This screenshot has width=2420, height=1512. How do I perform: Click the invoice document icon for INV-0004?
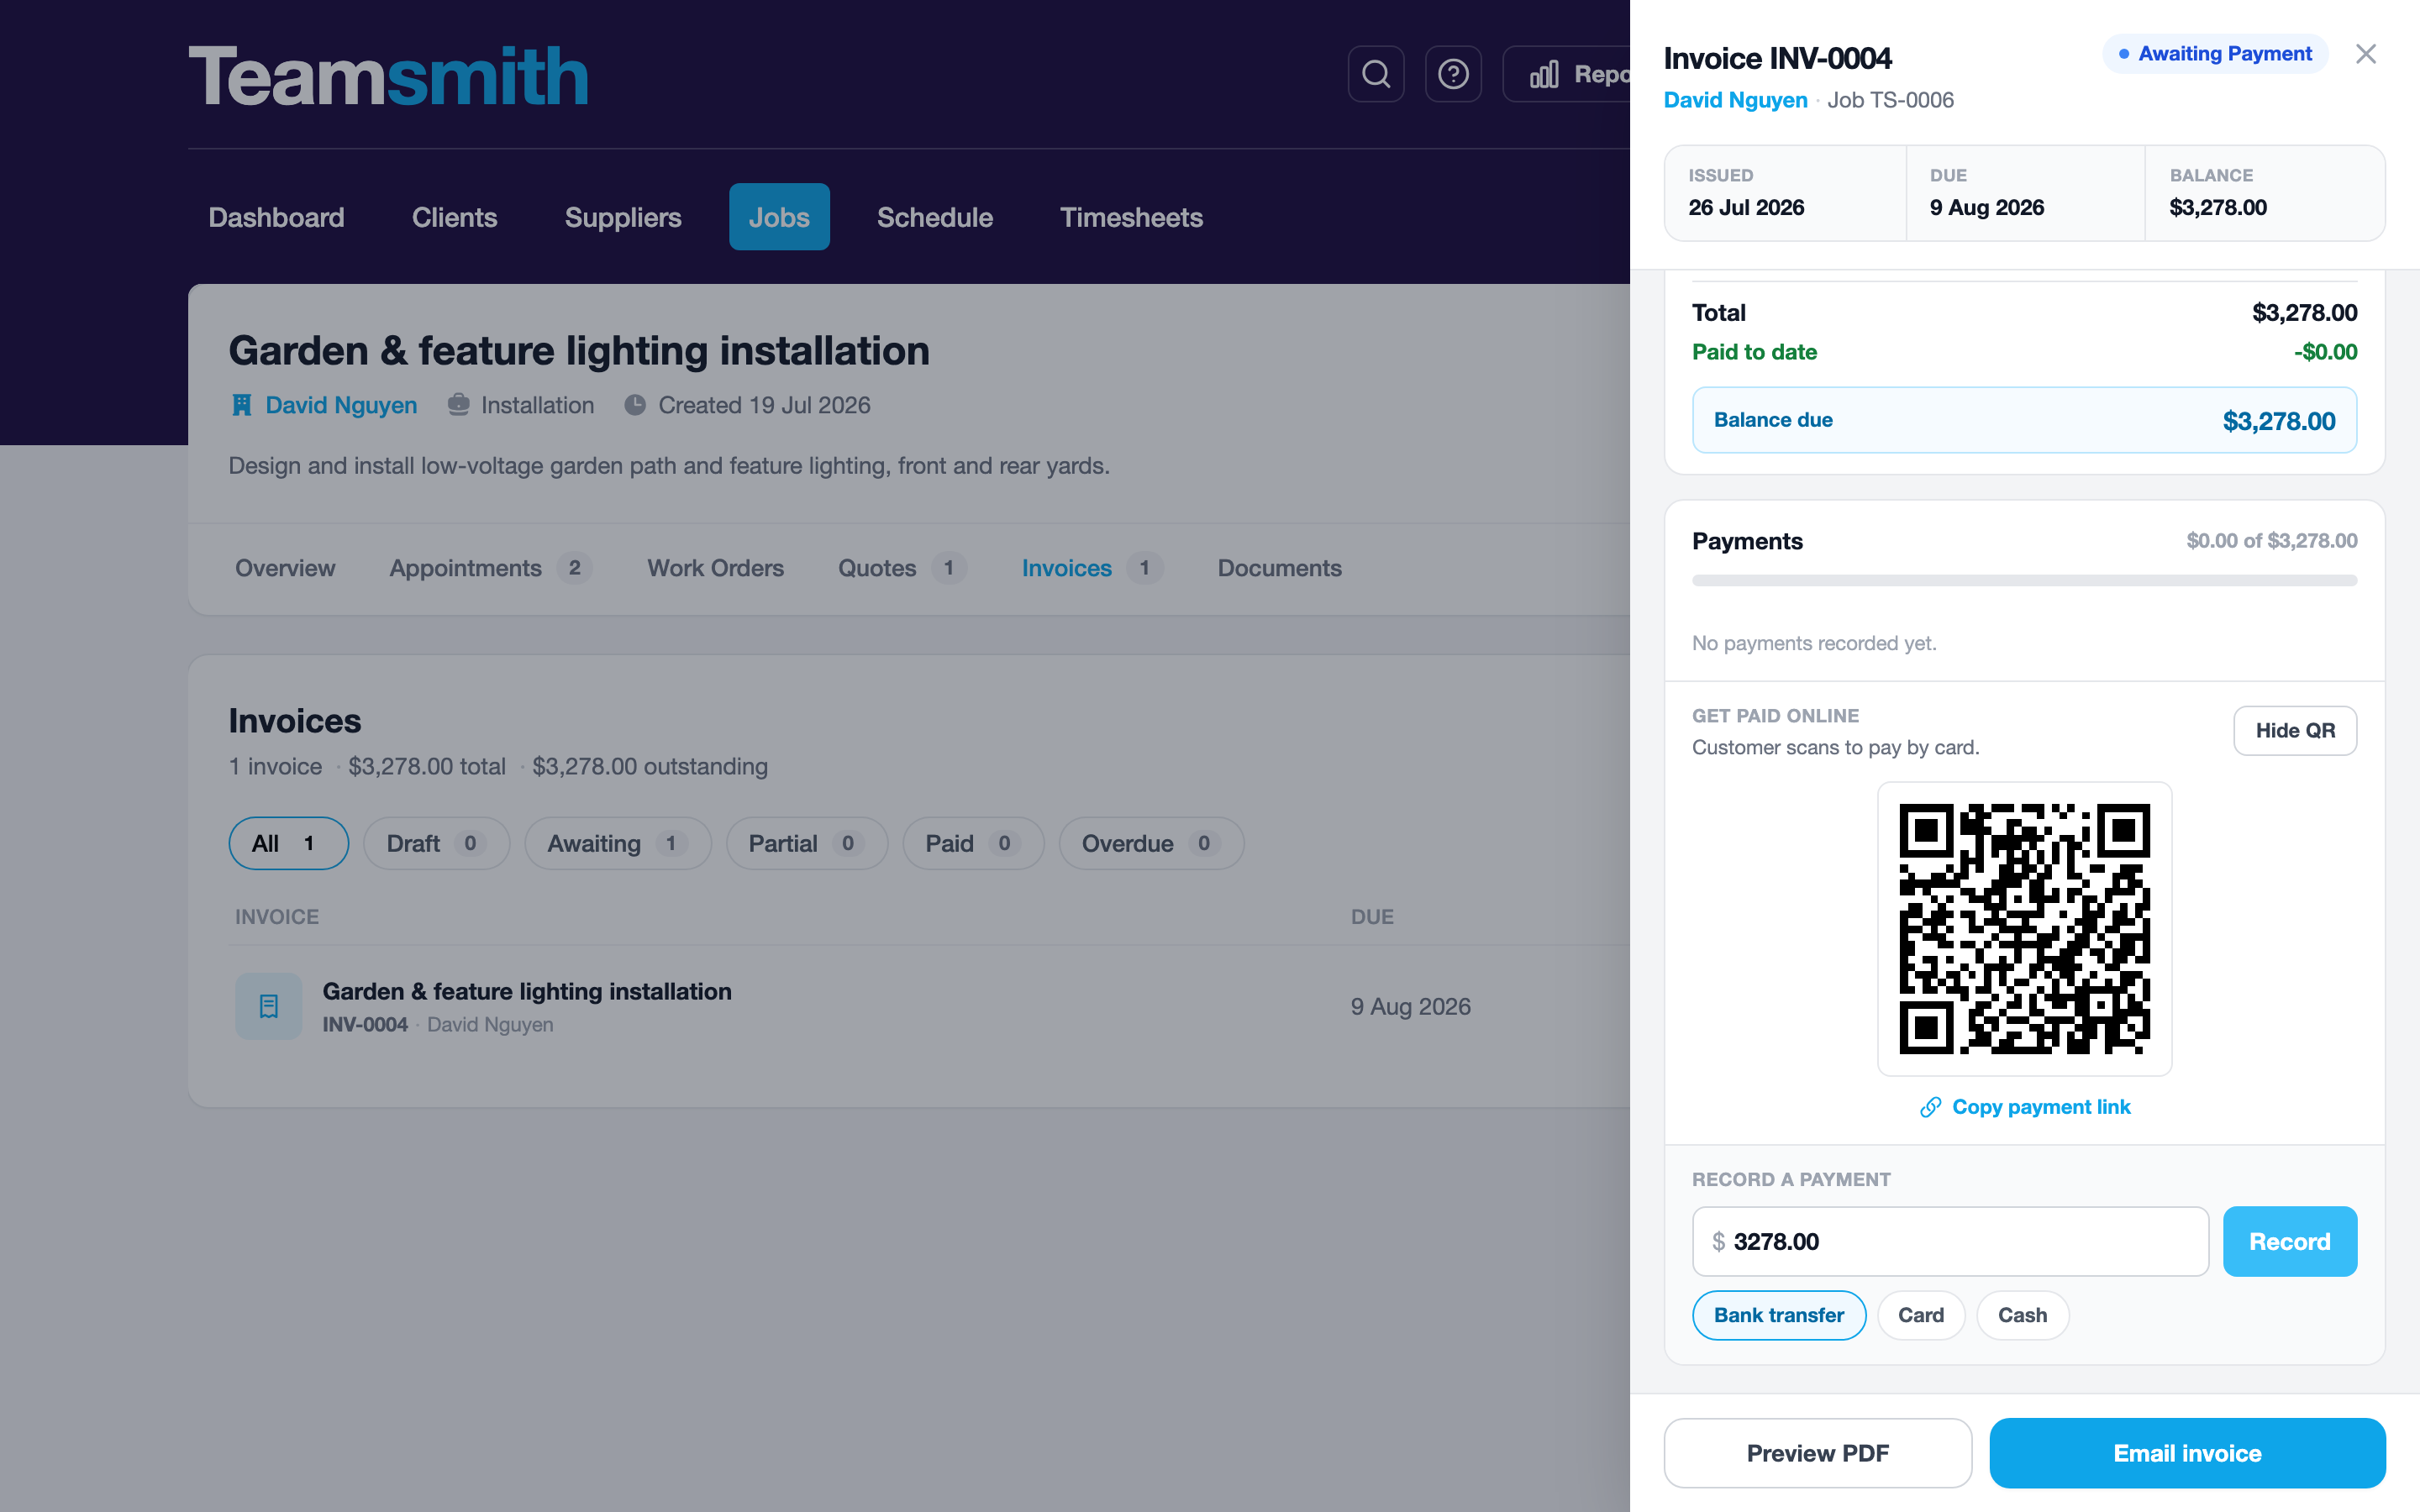coord(268,1006)
